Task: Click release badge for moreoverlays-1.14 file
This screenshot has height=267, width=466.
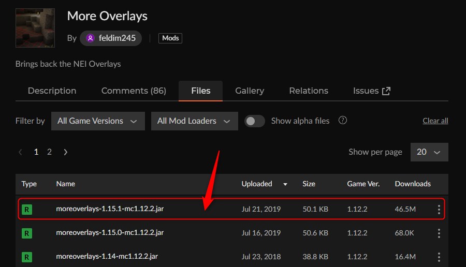Action: pyautogui.click(x=27, y=257)
